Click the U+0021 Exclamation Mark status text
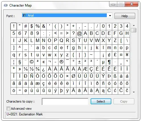The image size is (142, 122). click(25, 114)
